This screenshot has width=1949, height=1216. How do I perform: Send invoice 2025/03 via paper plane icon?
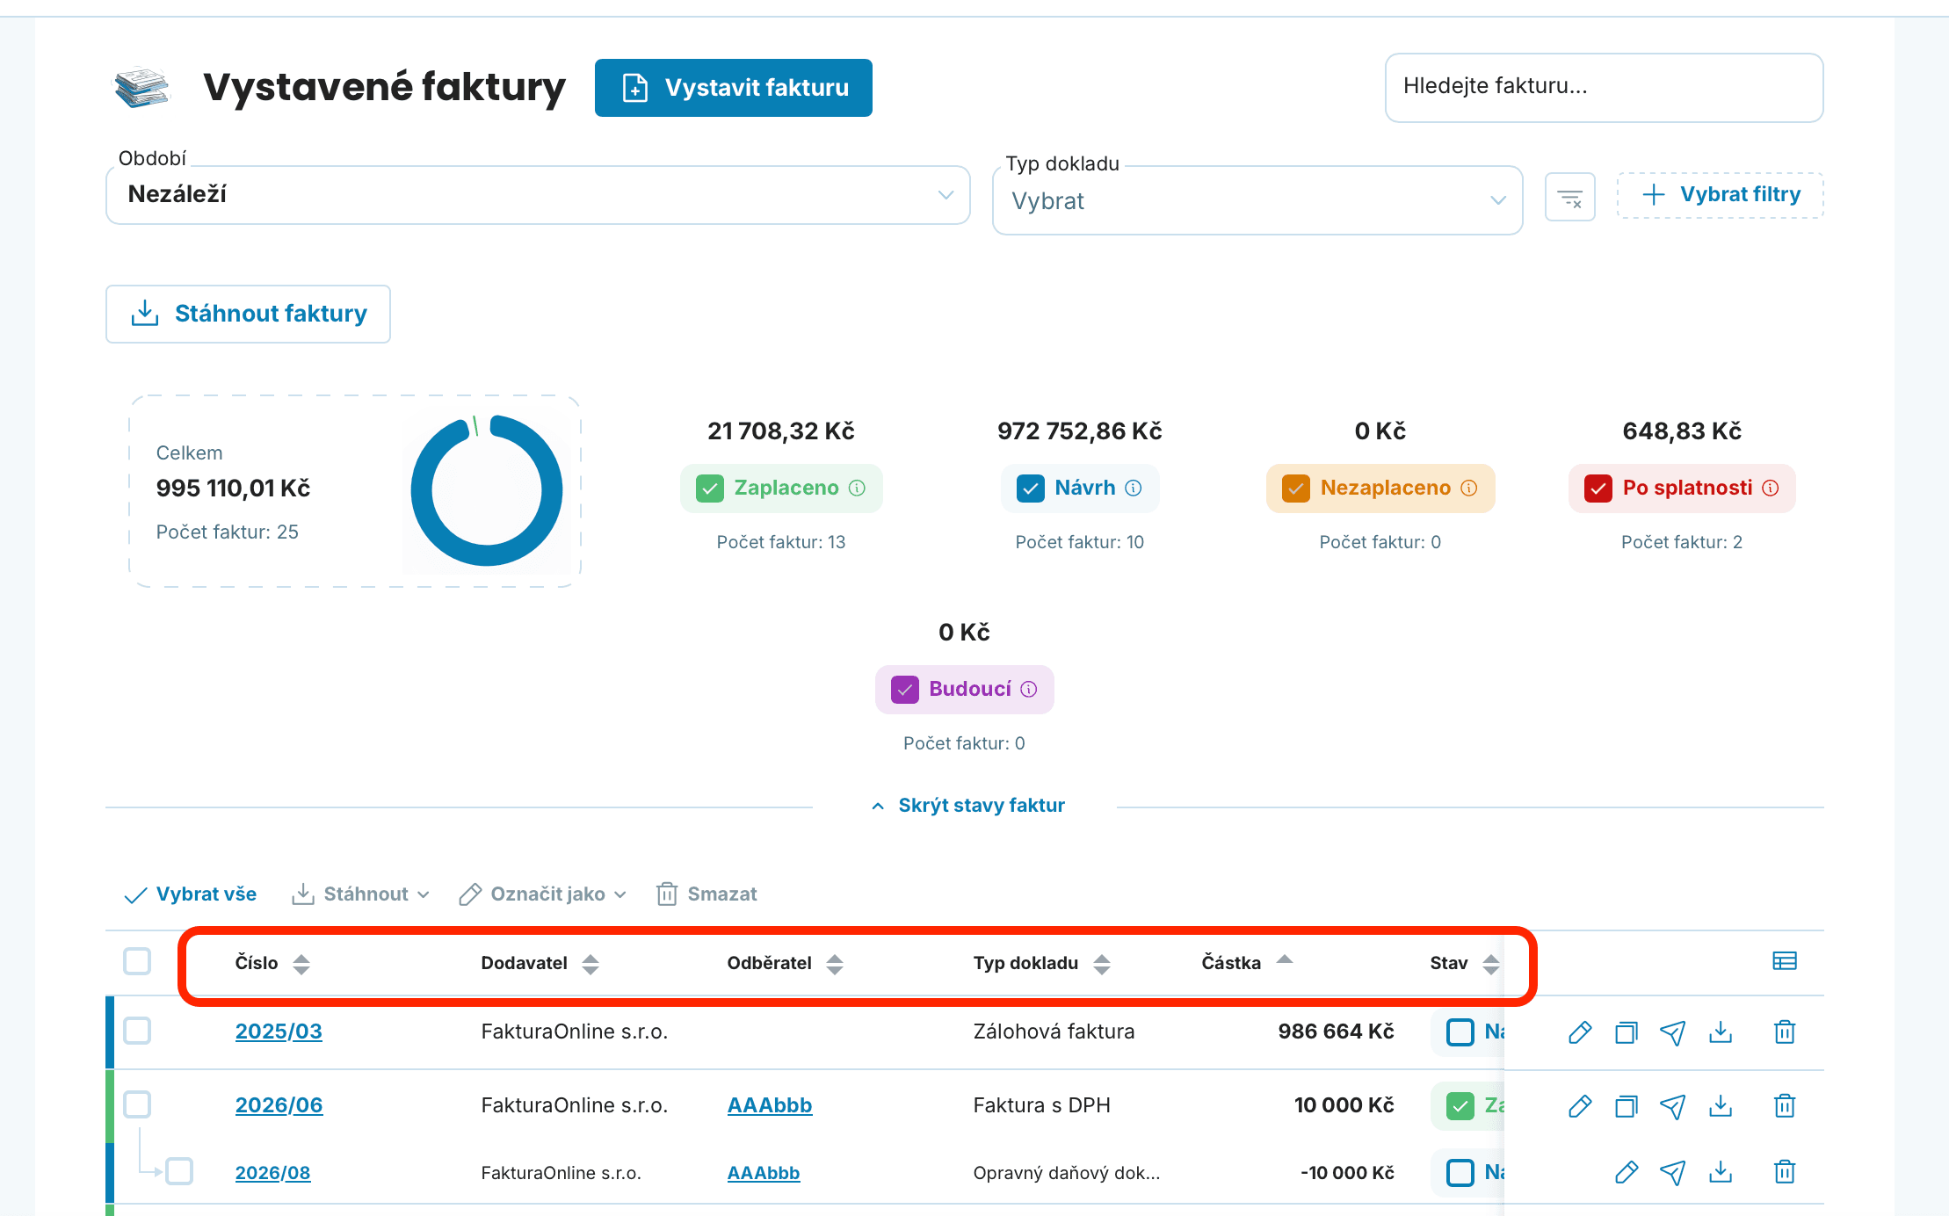click(x=1673, y=1032)
